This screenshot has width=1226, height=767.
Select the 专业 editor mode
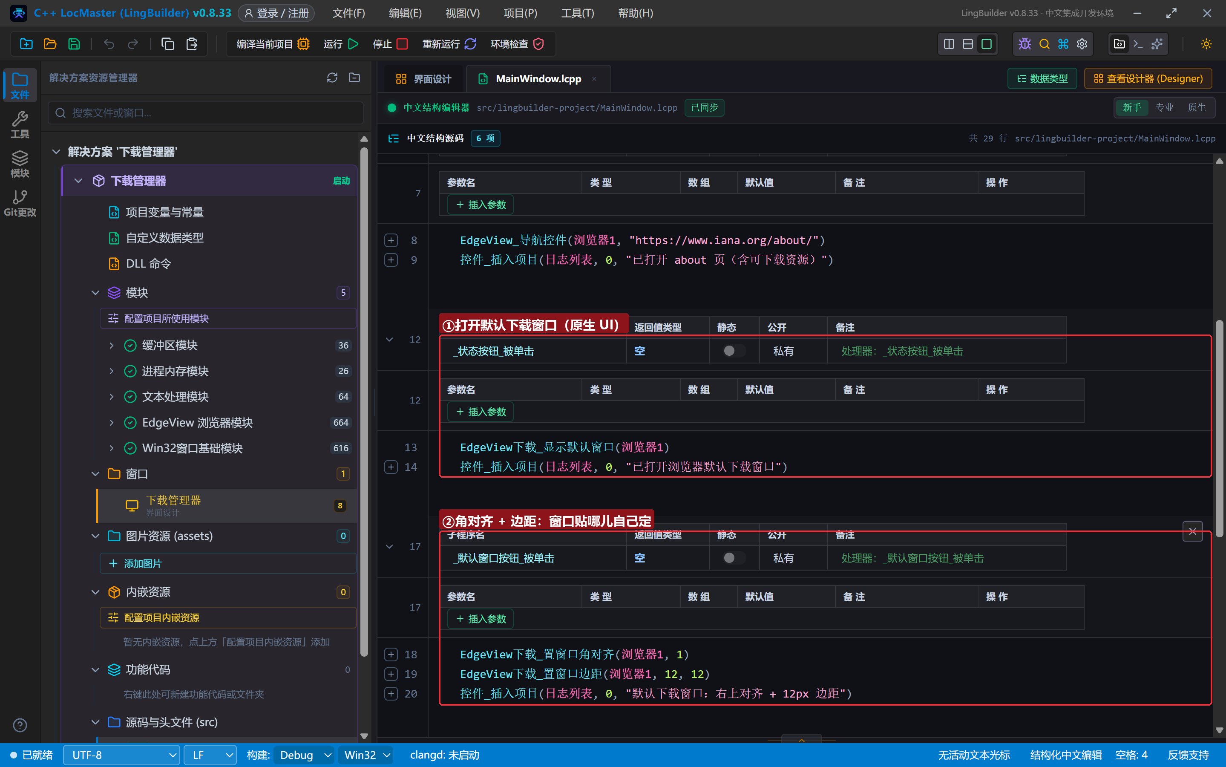pyautogui.click(x=1164, y=107)
